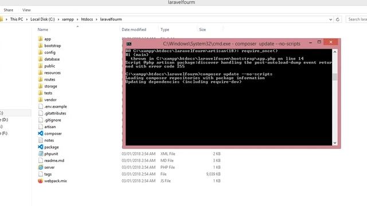
Task: Sort files by Name column
Action: [x=43, y=30]
